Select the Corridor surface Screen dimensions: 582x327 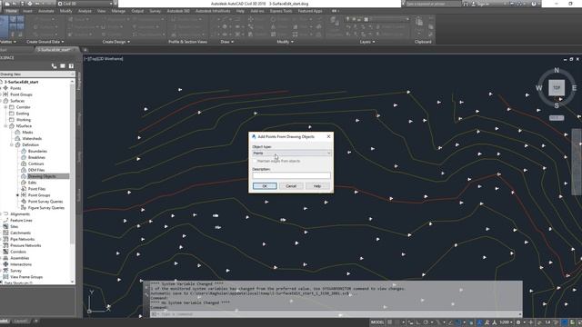click(x=23, y=107)
